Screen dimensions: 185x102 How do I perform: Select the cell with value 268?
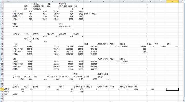[142, 52]
